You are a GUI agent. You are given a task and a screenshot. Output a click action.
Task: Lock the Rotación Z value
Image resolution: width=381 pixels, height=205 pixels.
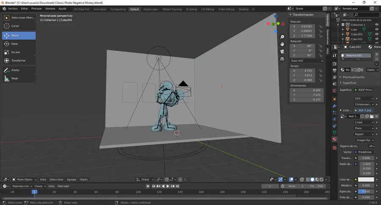(320, 55)
